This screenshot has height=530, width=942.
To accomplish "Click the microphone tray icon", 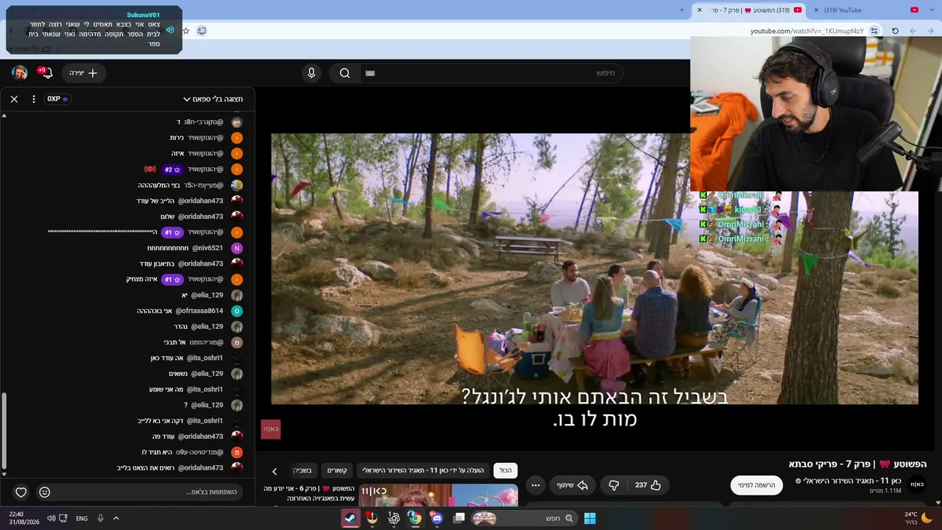I will point(100,518).
